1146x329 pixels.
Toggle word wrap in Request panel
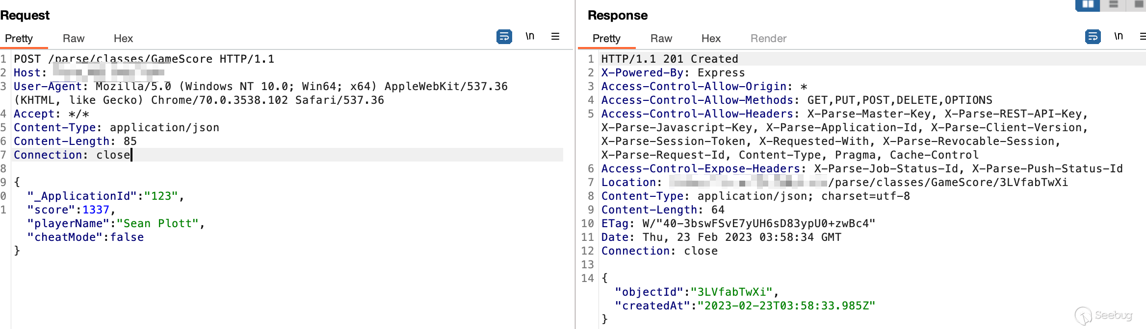(504, 37)
